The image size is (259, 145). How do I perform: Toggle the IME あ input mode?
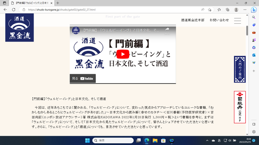click(219, 141)
